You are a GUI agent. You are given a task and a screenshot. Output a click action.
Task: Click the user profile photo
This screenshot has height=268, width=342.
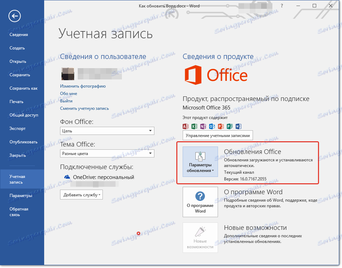coord(67,74)
